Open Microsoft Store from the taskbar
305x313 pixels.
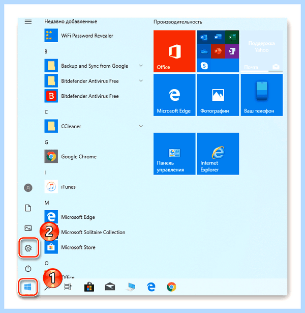[89, 287]
